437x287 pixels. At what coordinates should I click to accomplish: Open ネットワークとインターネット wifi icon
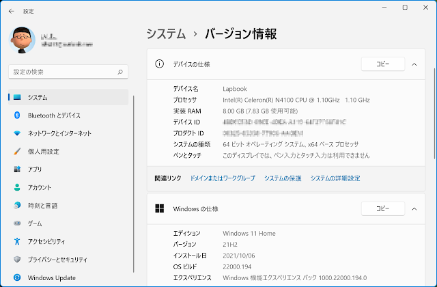pos(17,133)
